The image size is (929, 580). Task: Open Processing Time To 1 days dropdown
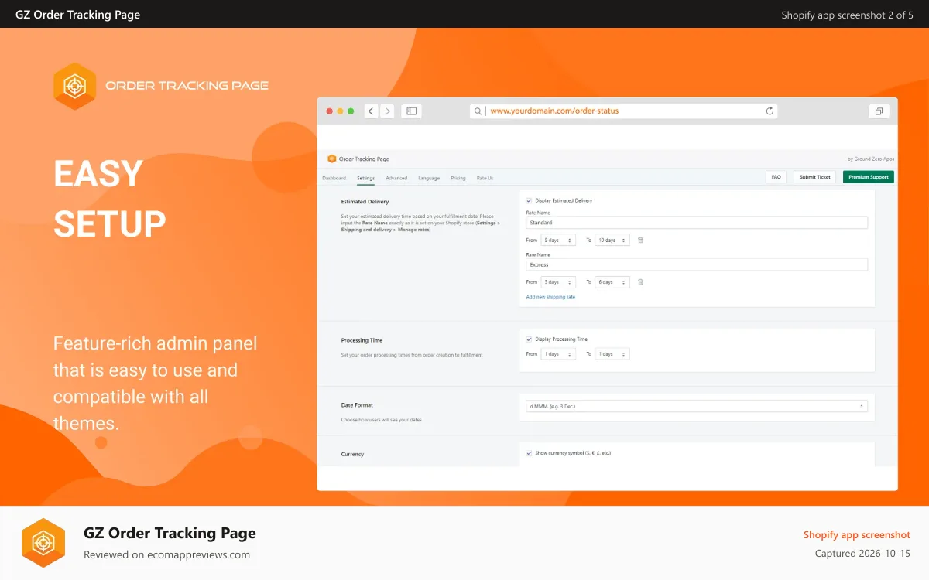pos(612,354)
